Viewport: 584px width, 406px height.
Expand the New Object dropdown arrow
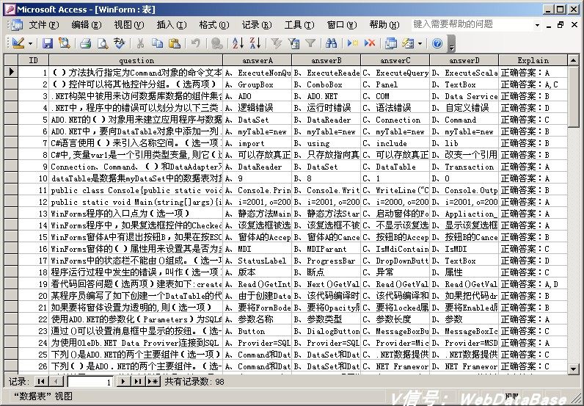click(x=420, y=43)
